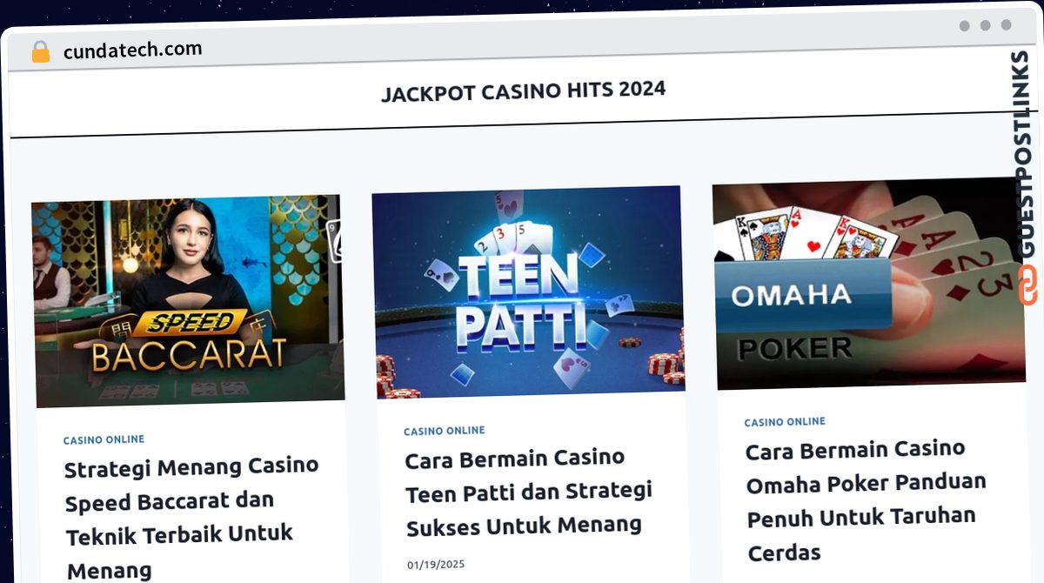The width and height of the screenshot is (1044, 583).
Task: Click the last gray window dot
Action: [x=1007, y=25]
